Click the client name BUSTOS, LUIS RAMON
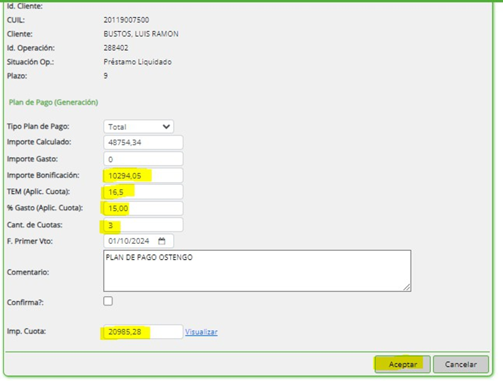This screenshot has height=381, width=503. tap(140, 34)
